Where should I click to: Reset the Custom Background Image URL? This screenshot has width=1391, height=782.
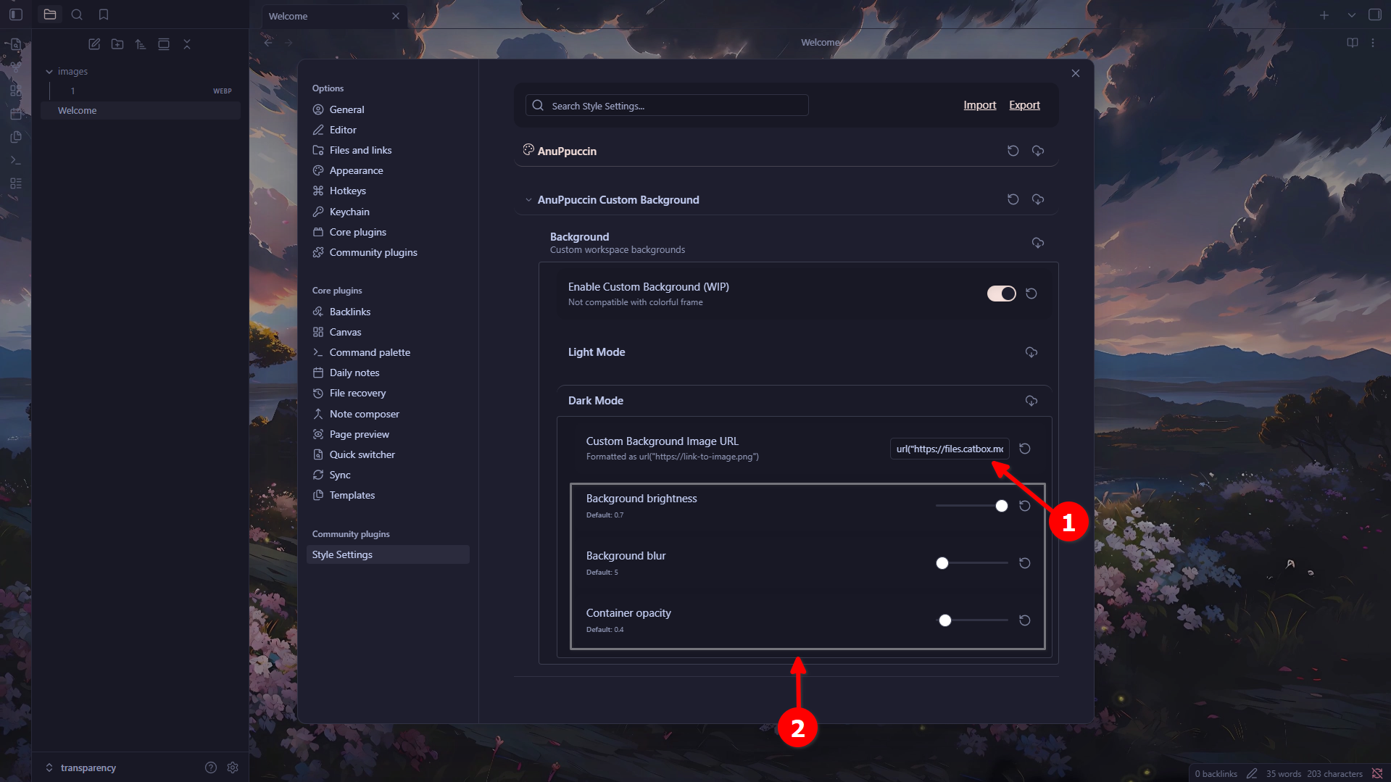1024,449
